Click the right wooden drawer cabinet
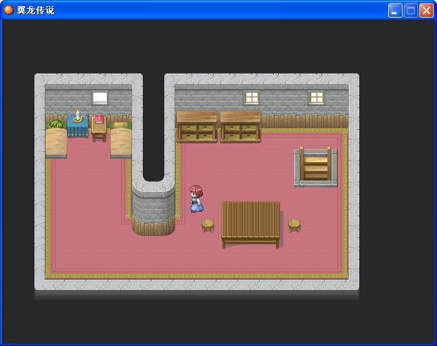 [240, 127]
